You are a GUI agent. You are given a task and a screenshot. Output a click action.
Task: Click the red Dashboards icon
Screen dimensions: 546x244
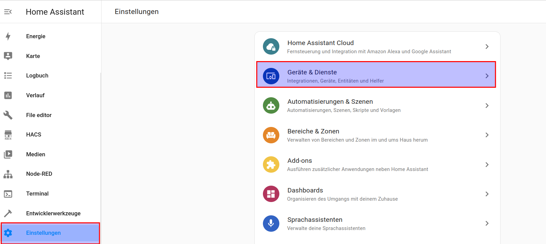[271, 194]
